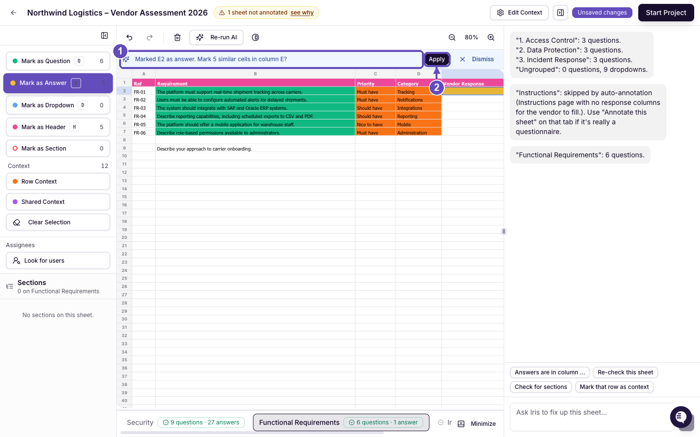The image size is (700, 437).
Task: Toggle the side panel icon beside Edit Context
Action: (x=560, y=13)
